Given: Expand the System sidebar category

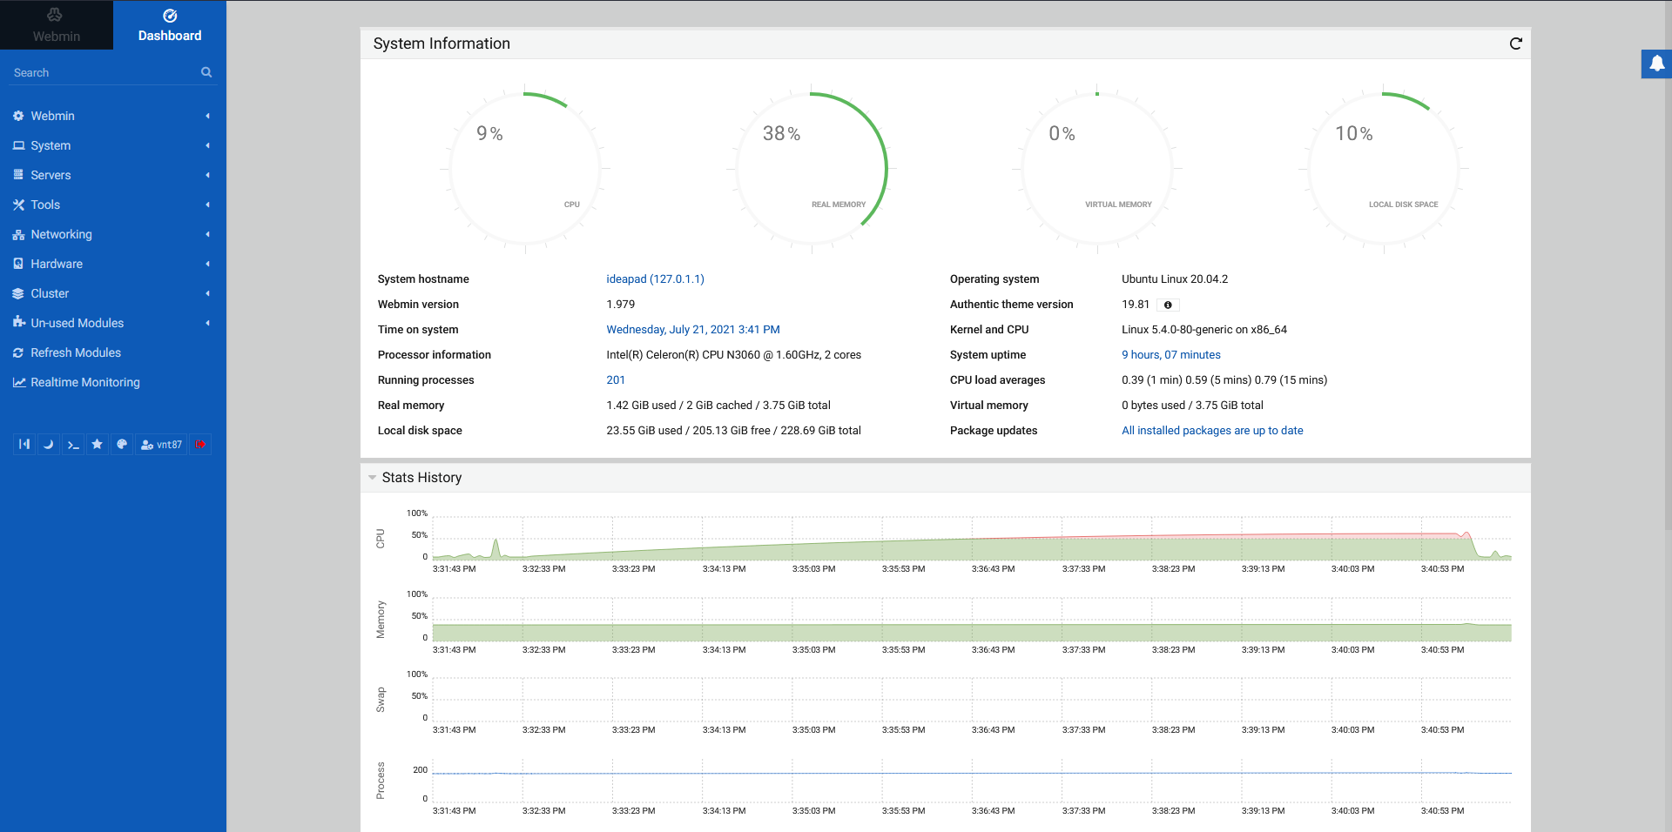Looking at the screenshot, I should pyautogui.click(x=113, y=145).
